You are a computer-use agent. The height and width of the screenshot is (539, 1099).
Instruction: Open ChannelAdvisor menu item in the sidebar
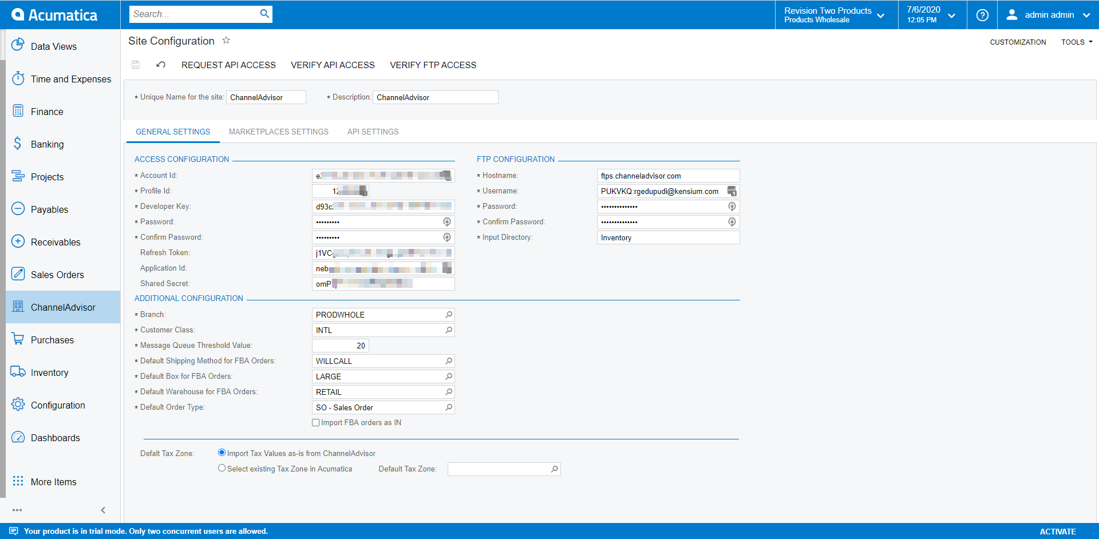(63, 307)
